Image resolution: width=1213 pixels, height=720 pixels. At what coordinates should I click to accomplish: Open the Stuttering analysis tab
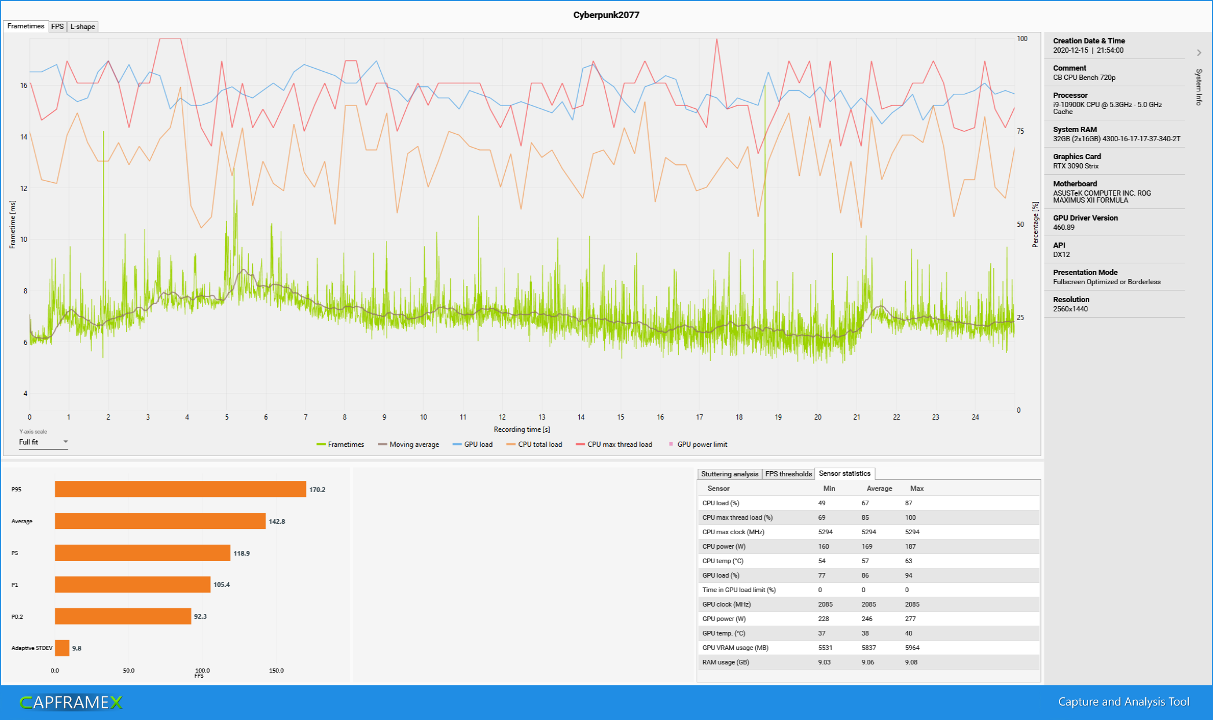coord(729,474)
